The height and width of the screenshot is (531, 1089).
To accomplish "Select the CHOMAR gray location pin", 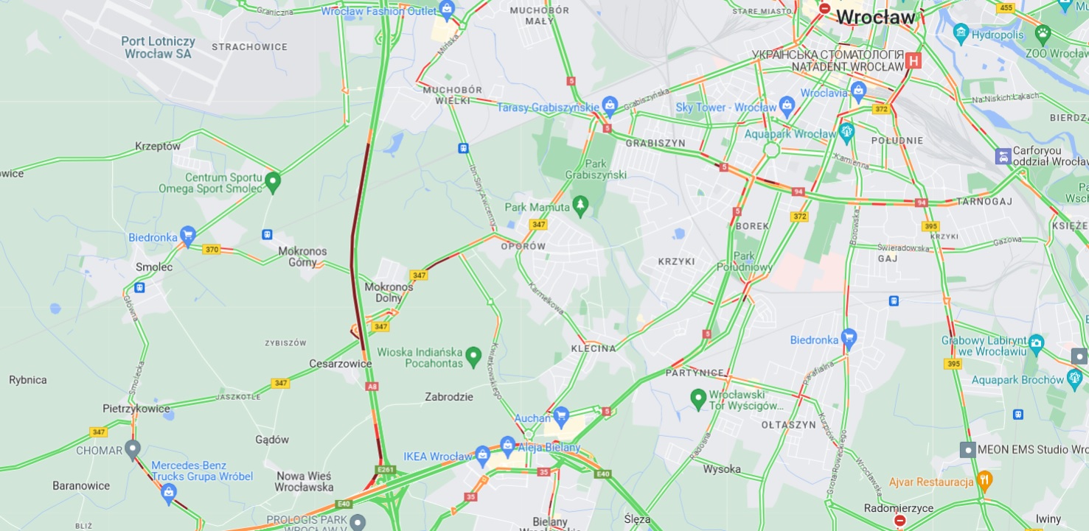I will coord(133,449).
